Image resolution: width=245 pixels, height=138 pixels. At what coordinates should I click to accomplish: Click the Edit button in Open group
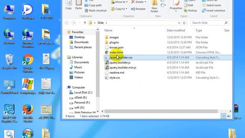click(189, 5)
